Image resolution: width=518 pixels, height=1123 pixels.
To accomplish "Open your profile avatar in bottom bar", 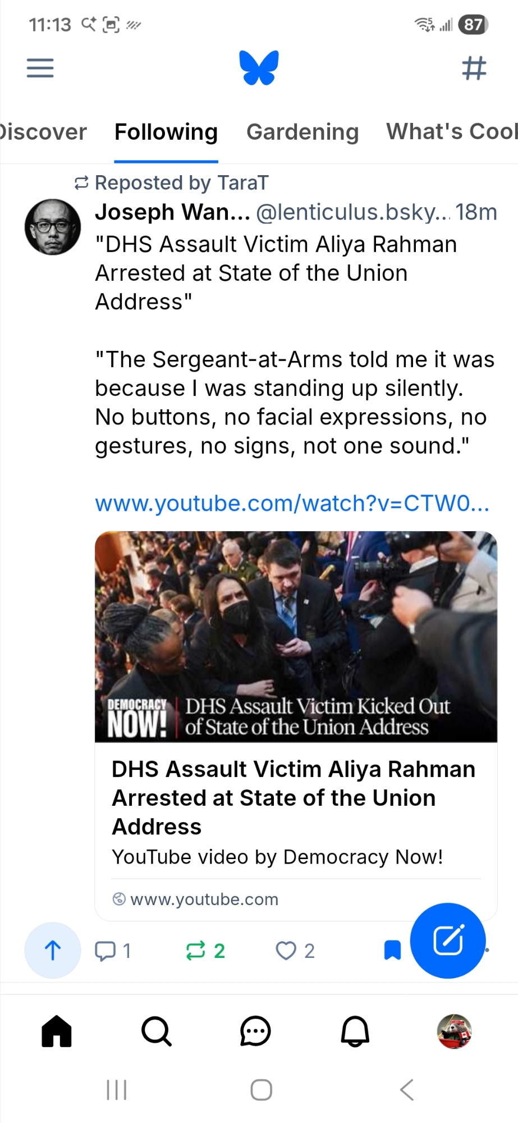I will pos(454,1031).
